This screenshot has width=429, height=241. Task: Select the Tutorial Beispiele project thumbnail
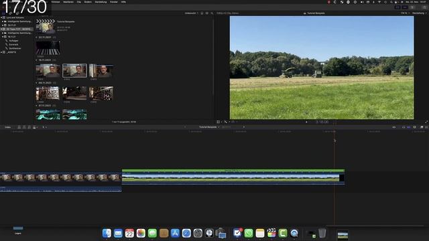click(46, 27)
